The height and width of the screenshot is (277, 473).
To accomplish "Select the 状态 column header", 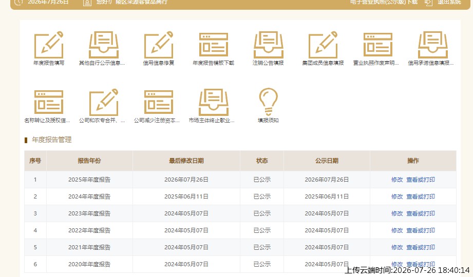I will point(262,161).
